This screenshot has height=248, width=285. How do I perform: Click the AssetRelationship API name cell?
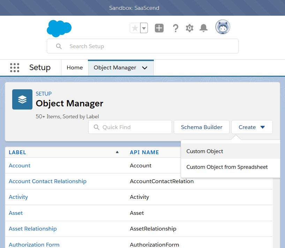[x=153, y=228]
